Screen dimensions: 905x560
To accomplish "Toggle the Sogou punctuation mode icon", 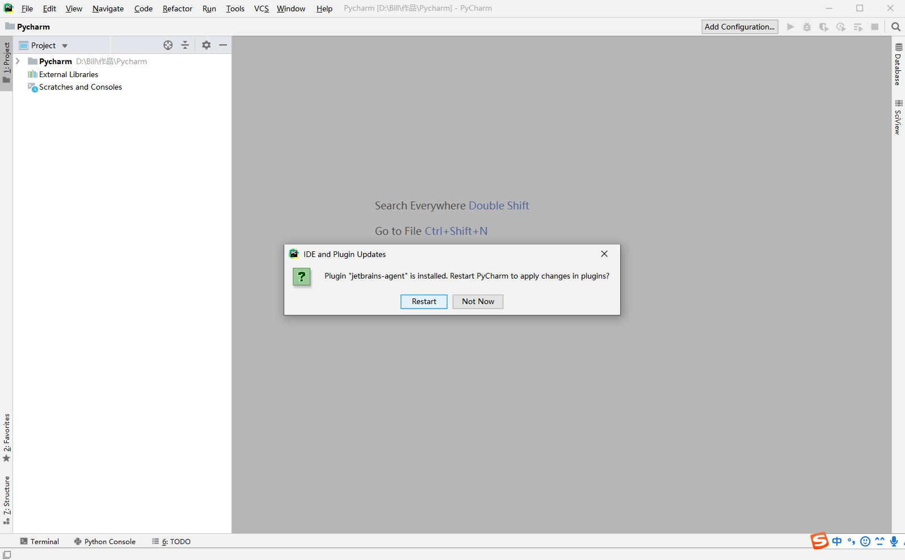I will click(851, 541).
